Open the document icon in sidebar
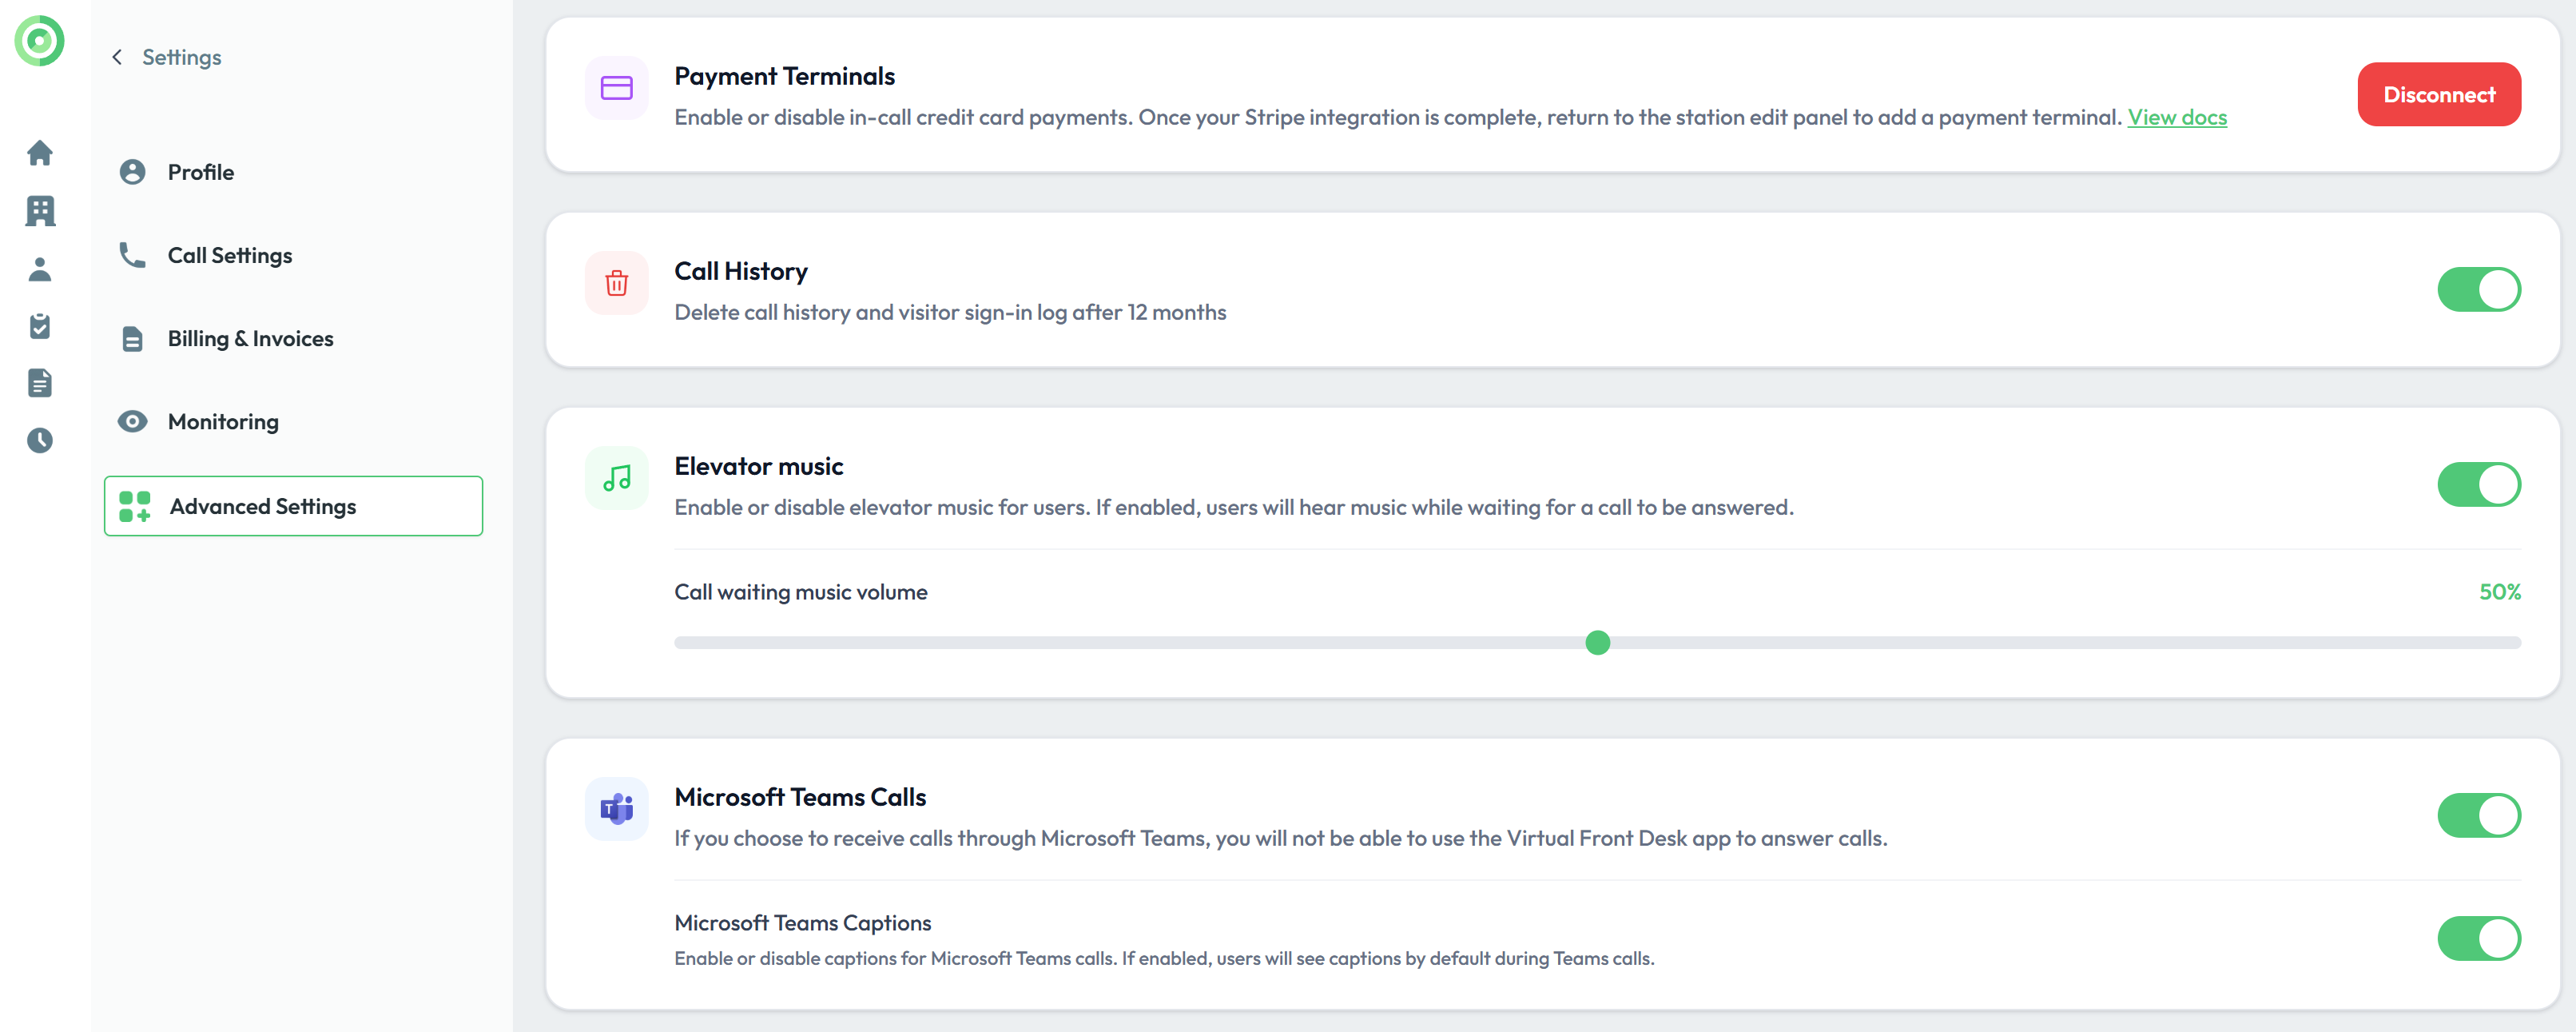 click(40, 383)
